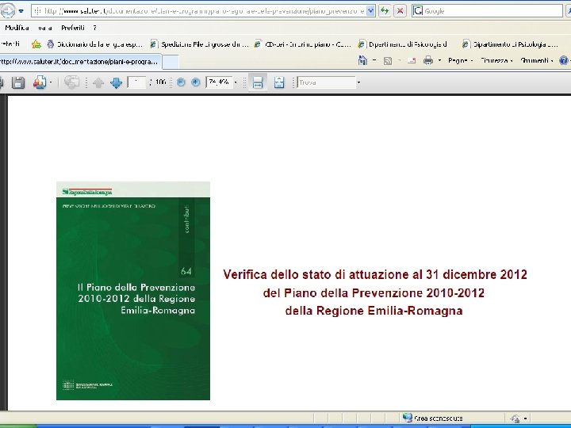The width and height of the screenshot is (571, 428).
Task: Click the PDF page number field
Action: (137, 82)
